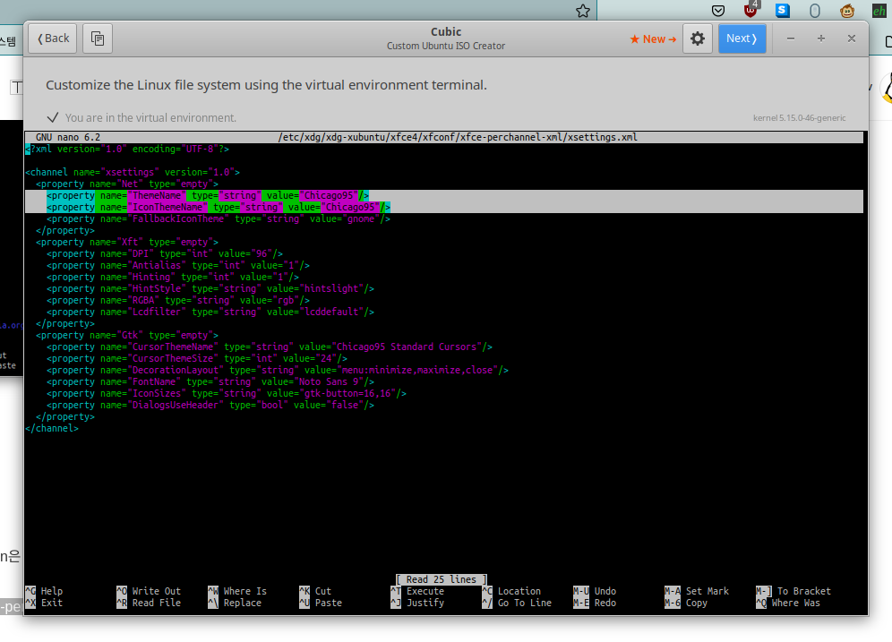Click the ^R Read File shortcut
The height and width of the screenshot is (642, 892).
[x=149, y=603]
